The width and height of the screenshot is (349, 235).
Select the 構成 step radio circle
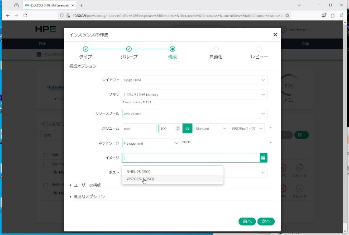(x=172, y=49)
